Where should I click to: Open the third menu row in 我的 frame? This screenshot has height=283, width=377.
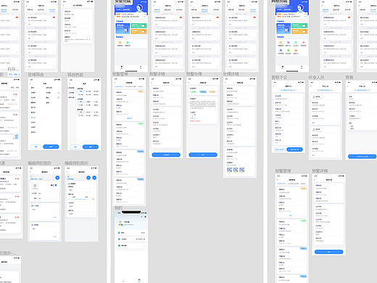(x=131, y=245)
